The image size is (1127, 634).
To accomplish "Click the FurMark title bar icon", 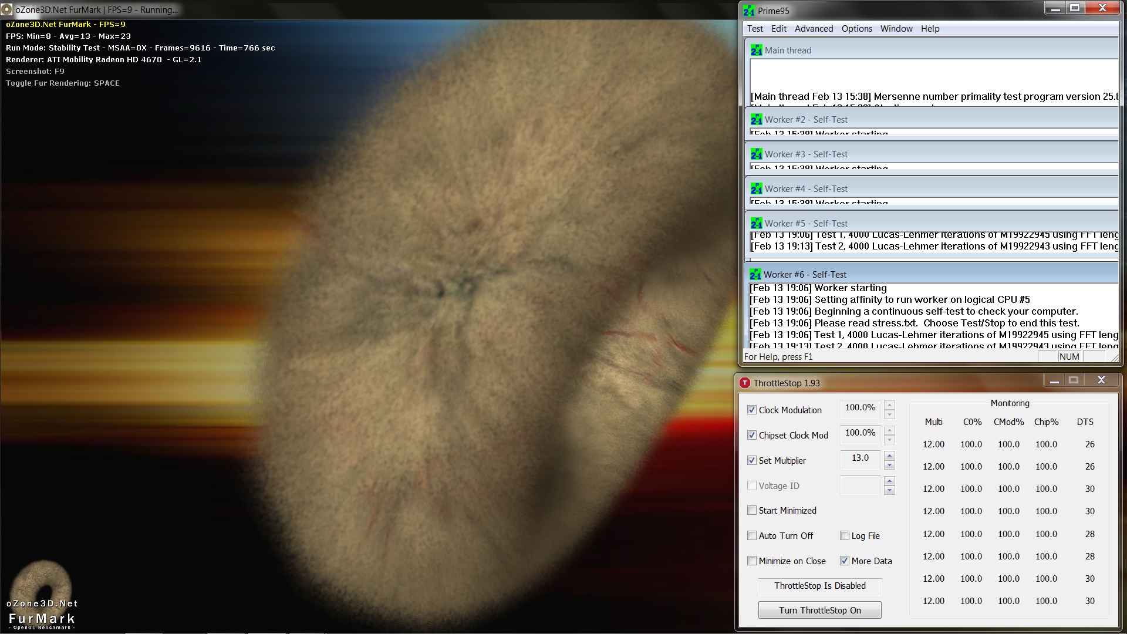I will pos(6,9).
